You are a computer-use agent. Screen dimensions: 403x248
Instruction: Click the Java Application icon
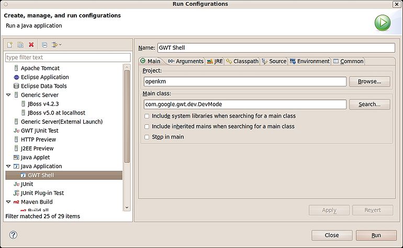(16, 166)
